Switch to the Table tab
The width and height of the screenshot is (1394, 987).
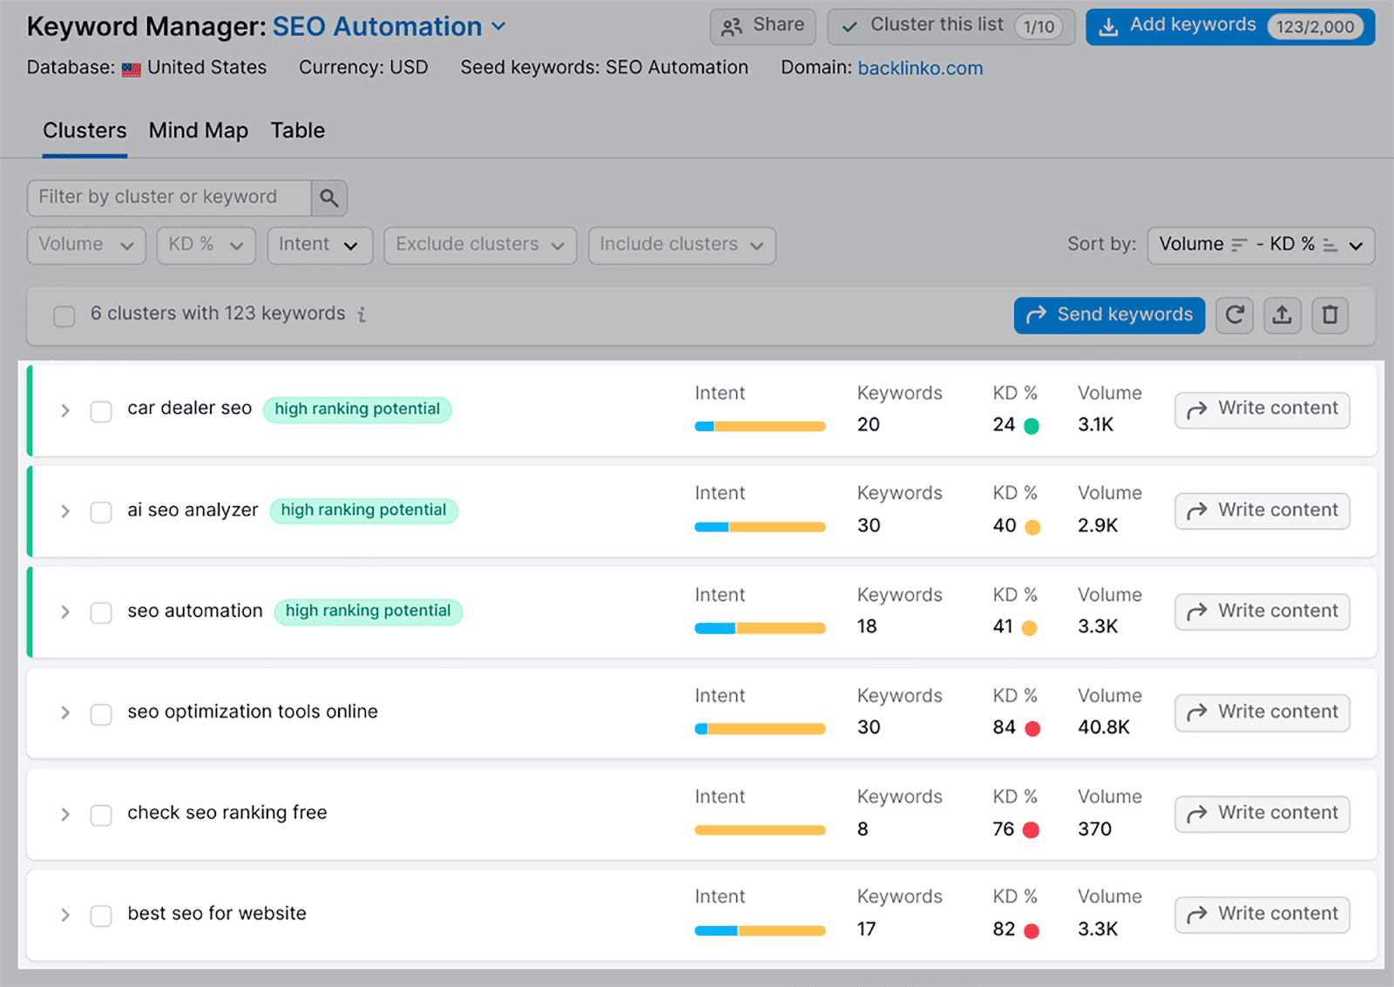click(297, 131)
